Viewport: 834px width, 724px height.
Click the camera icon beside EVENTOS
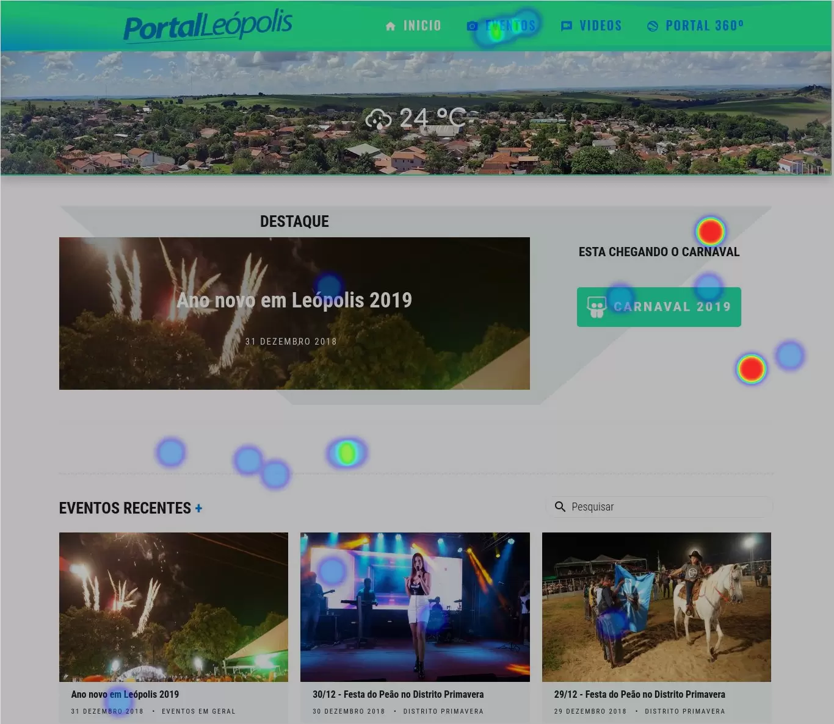click(x=472, y=26)
